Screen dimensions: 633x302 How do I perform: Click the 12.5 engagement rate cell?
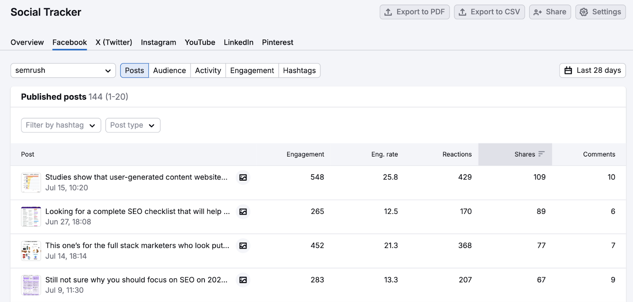click(x=391, y=211)
